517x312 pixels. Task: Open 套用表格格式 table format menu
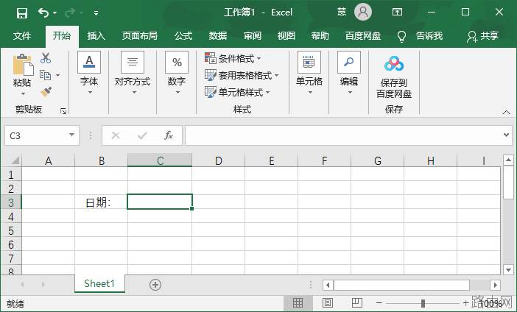[x=242, y=76]
